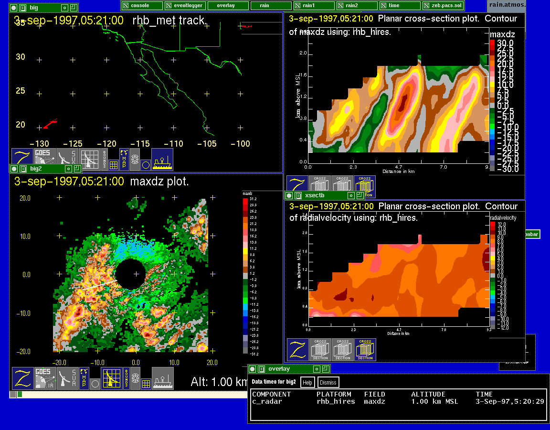Click the yellow ship icon in big window

pos(162,159)
